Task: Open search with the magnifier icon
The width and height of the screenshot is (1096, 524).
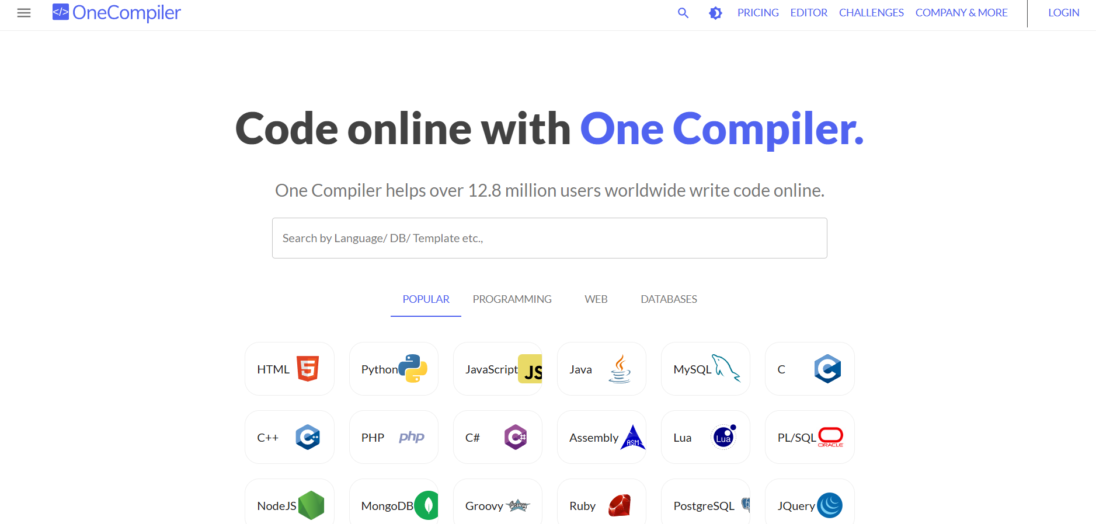Action: [683, 13]
